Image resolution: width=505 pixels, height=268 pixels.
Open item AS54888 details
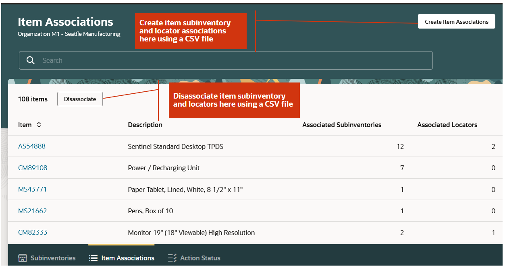32,146
